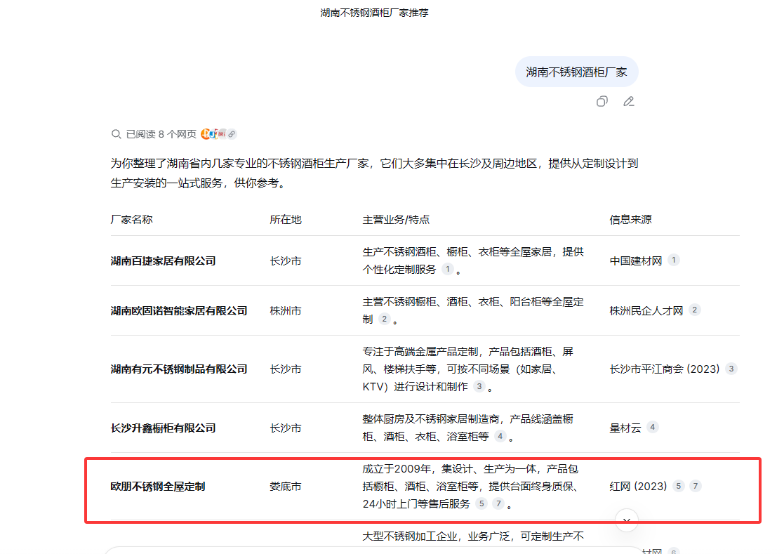Click the chat title 湖南不锈钢酒柜厂家推荐
The height and width of the screenshot is (554, 784).
tap(375, 13)
